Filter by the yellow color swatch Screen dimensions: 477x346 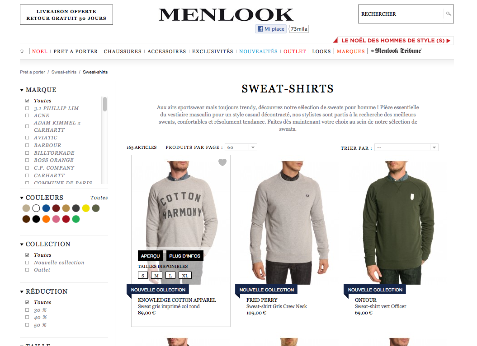86,208
